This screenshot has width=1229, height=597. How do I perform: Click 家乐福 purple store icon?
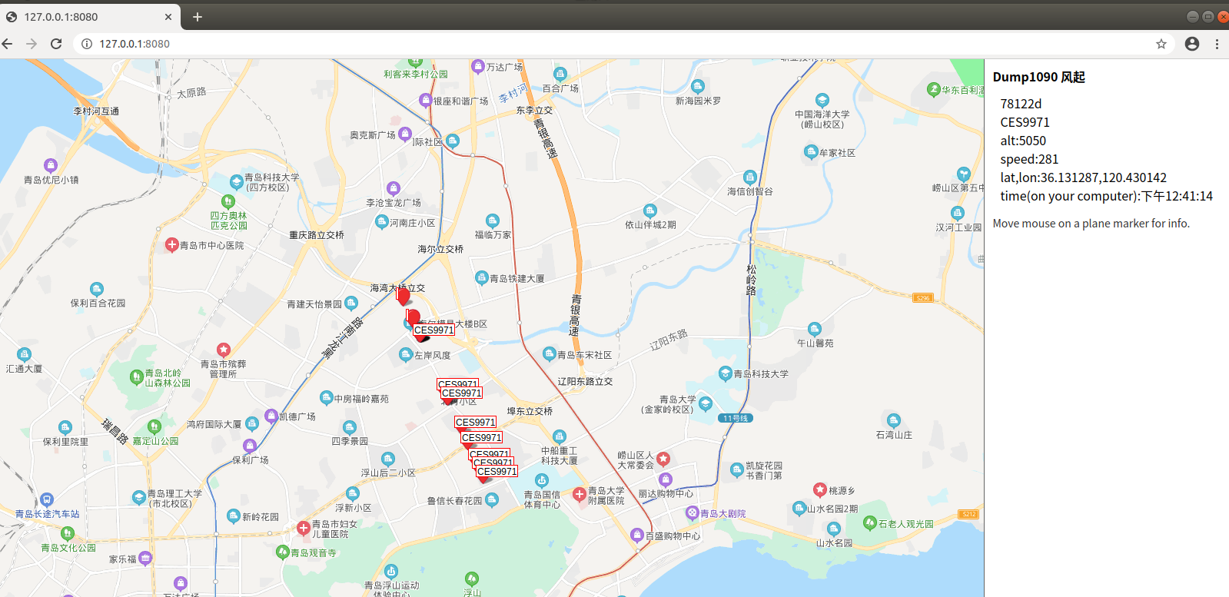click(145, 558)
